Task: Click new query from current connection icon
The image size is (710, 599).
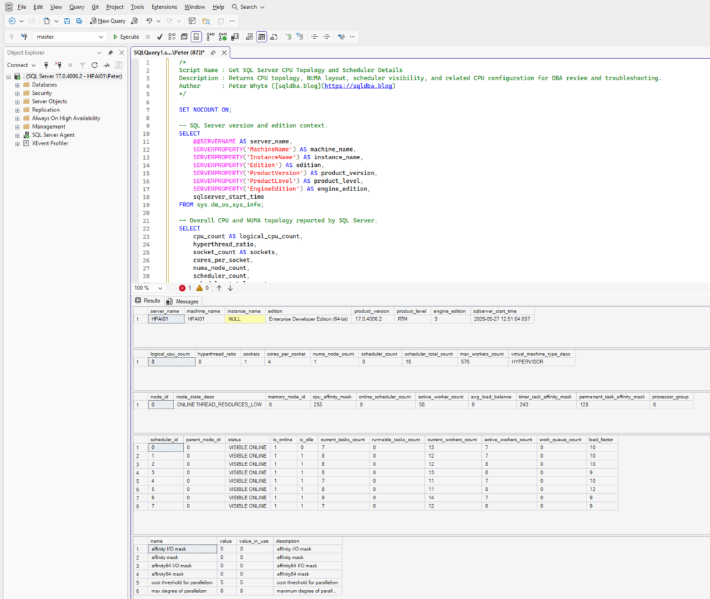Action: coord(135,21)
